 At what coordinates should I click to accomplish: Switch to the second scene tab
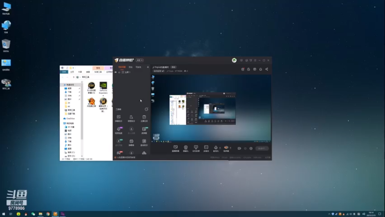pos(130,67)
